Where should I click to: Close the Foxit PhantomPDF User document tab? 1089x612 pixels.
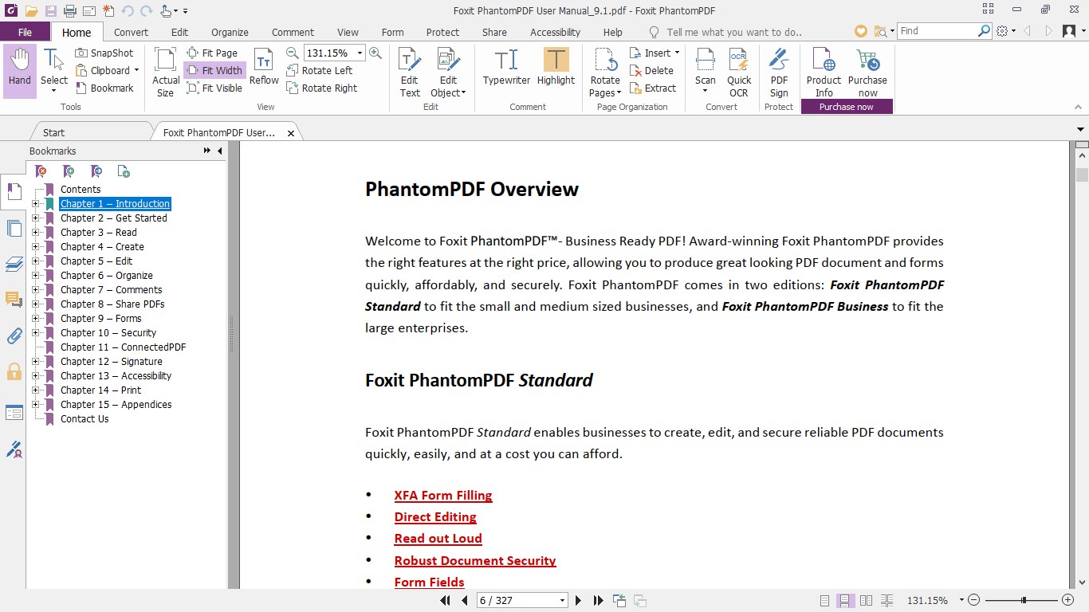tap(291, 133)
